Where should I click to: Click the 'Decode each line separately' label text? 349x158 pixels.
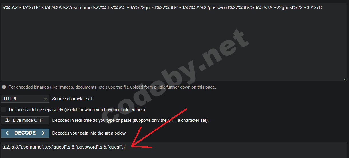78,110
